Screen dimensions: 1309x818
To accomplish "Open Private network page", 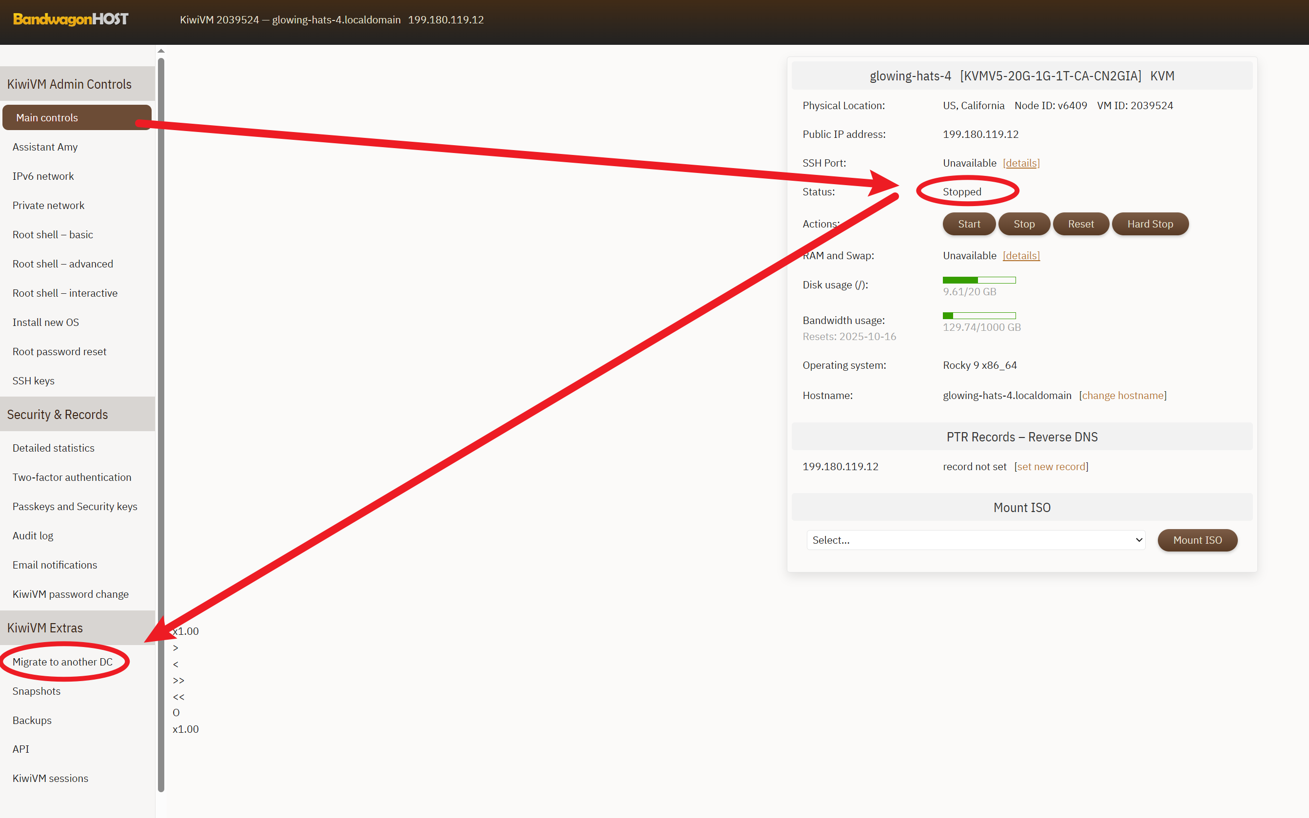I will [x=48, y=205].
